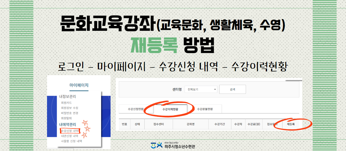Click the 마이페이지 sidebar heading
The height and width of the screenshot is (151, 346).
[x=79, y=85]
